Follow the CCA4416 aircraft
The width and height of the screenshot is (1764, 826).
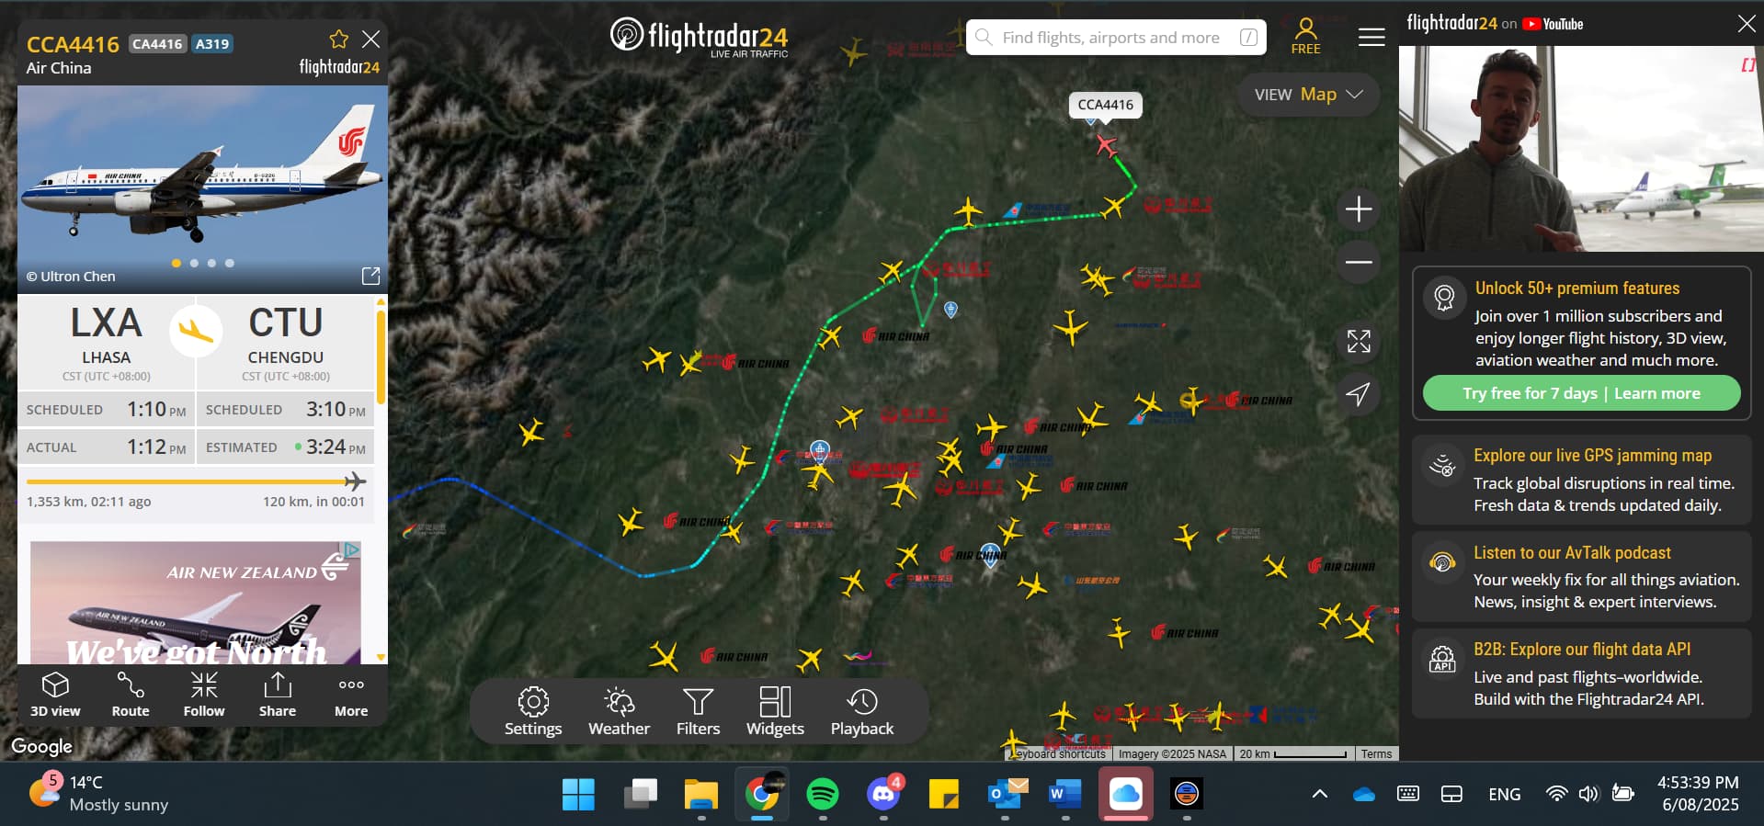(204, 695)
